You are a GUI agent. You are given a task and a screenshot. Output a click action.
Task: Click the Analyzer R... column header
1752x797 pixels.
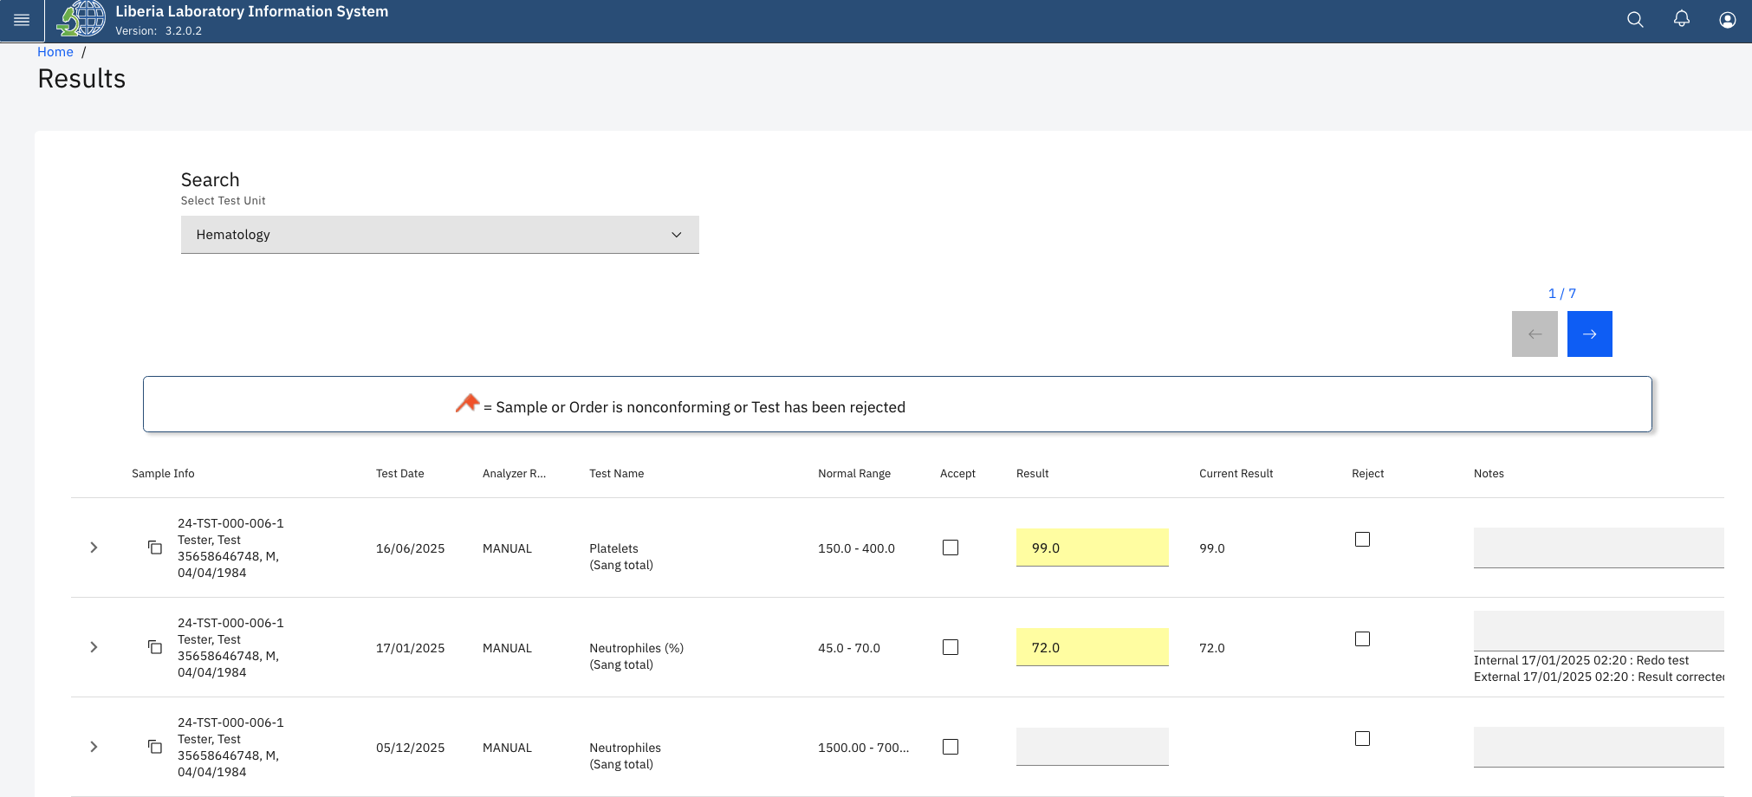[514, 474]
